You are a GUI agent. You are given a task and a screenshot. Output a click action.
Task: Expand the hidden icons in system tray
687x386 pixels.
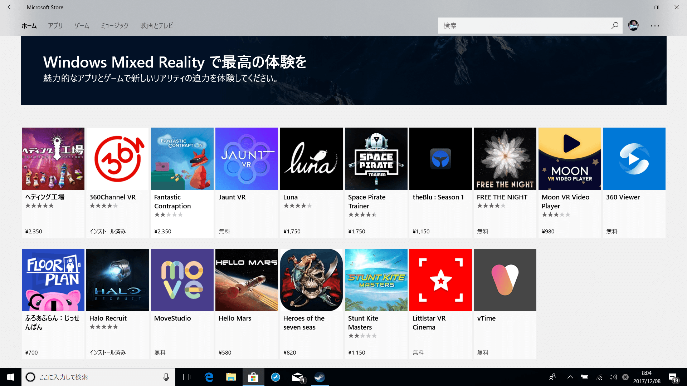570,377
